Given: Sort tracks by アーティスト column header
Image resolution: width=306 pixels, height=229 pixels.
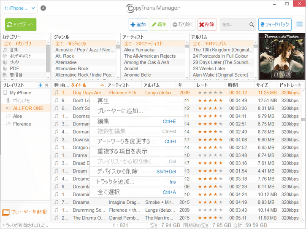Looking at the screenshot, I should (124, 85).
